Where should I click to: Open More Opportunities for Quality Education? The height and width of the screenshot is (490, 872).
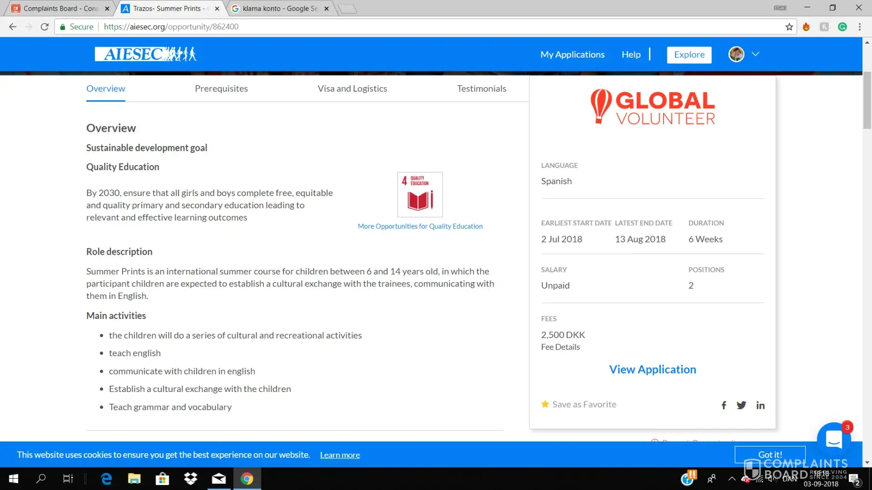(420, 226)
